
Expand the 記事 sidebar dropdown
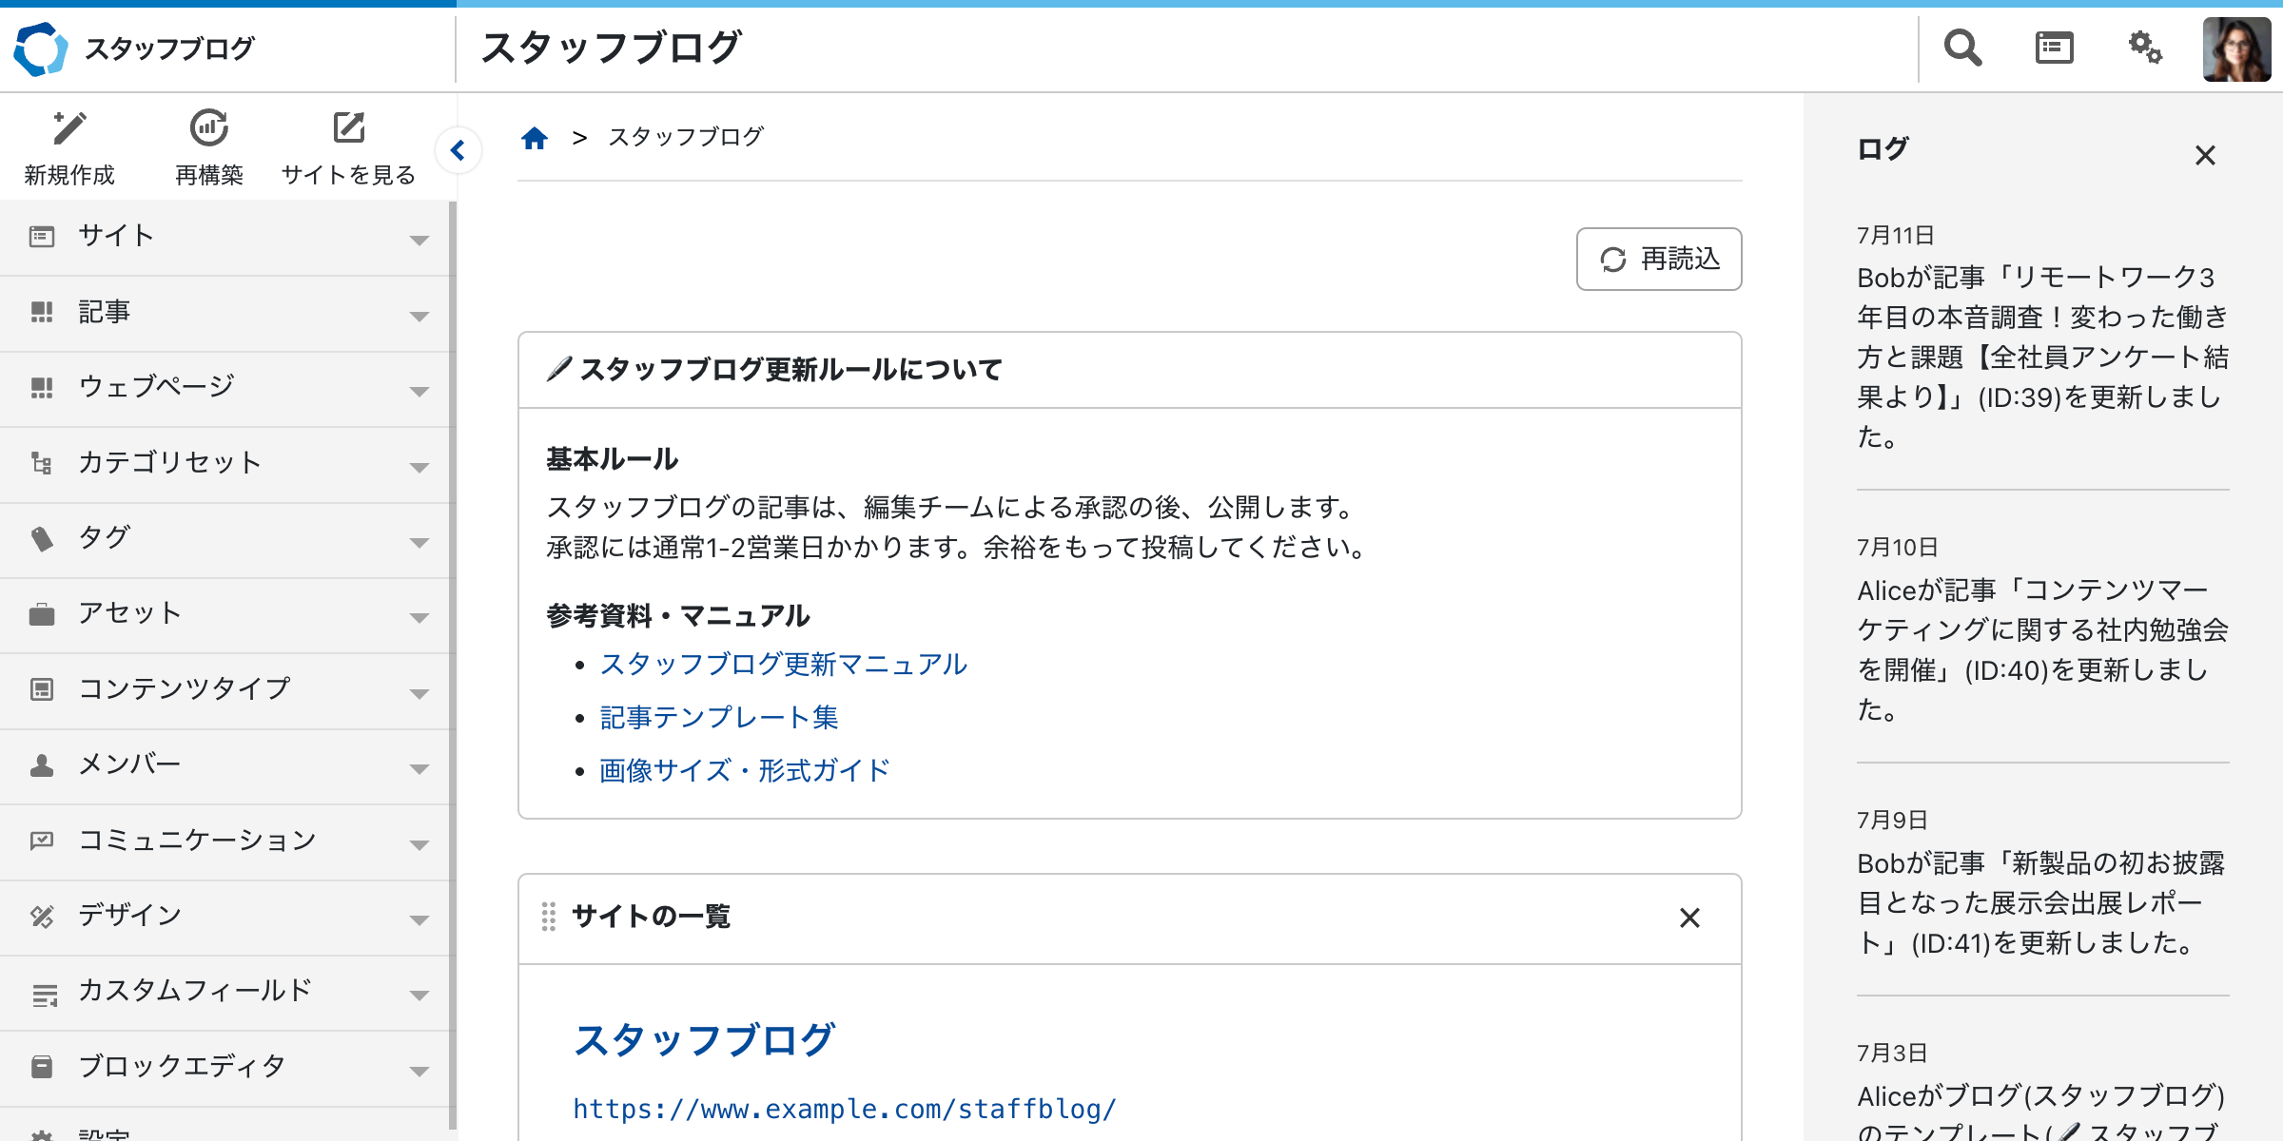421,316
